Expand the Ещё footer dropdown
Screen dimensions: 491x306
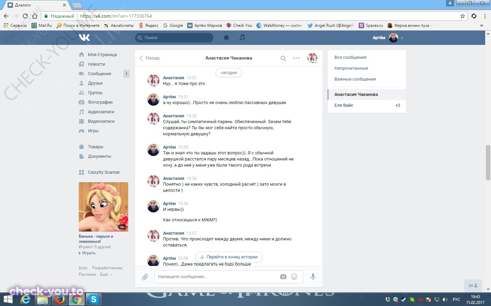coord(106,274)
